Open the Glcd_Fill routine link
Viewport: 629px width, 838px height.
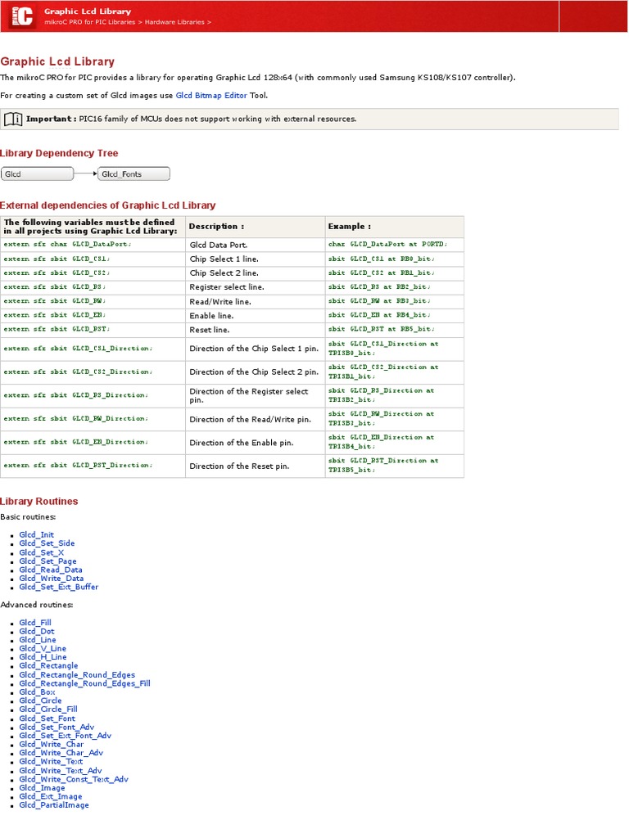[35, 623]
